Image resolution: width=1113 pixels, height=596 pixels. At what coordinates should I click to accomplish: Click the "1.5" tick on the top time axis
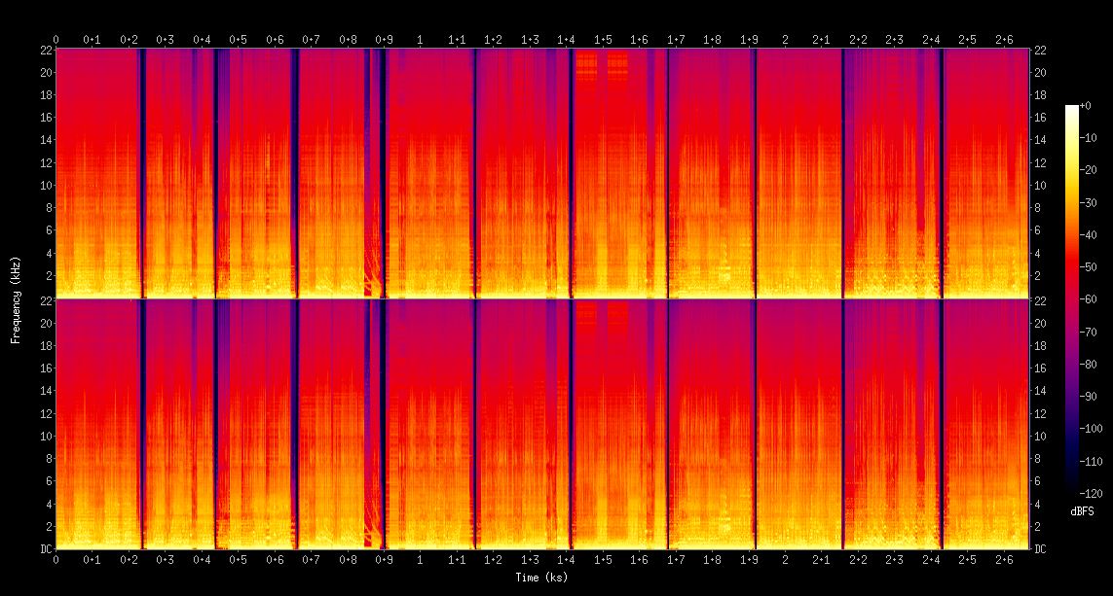point(603,40)
